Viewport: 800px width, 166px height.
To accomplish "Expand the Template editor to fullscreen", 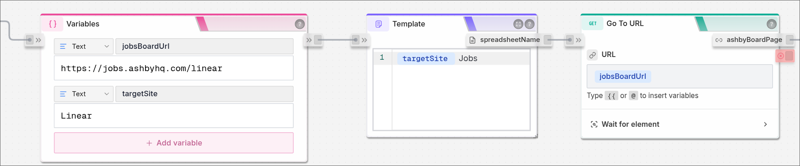I will point(518,24).
